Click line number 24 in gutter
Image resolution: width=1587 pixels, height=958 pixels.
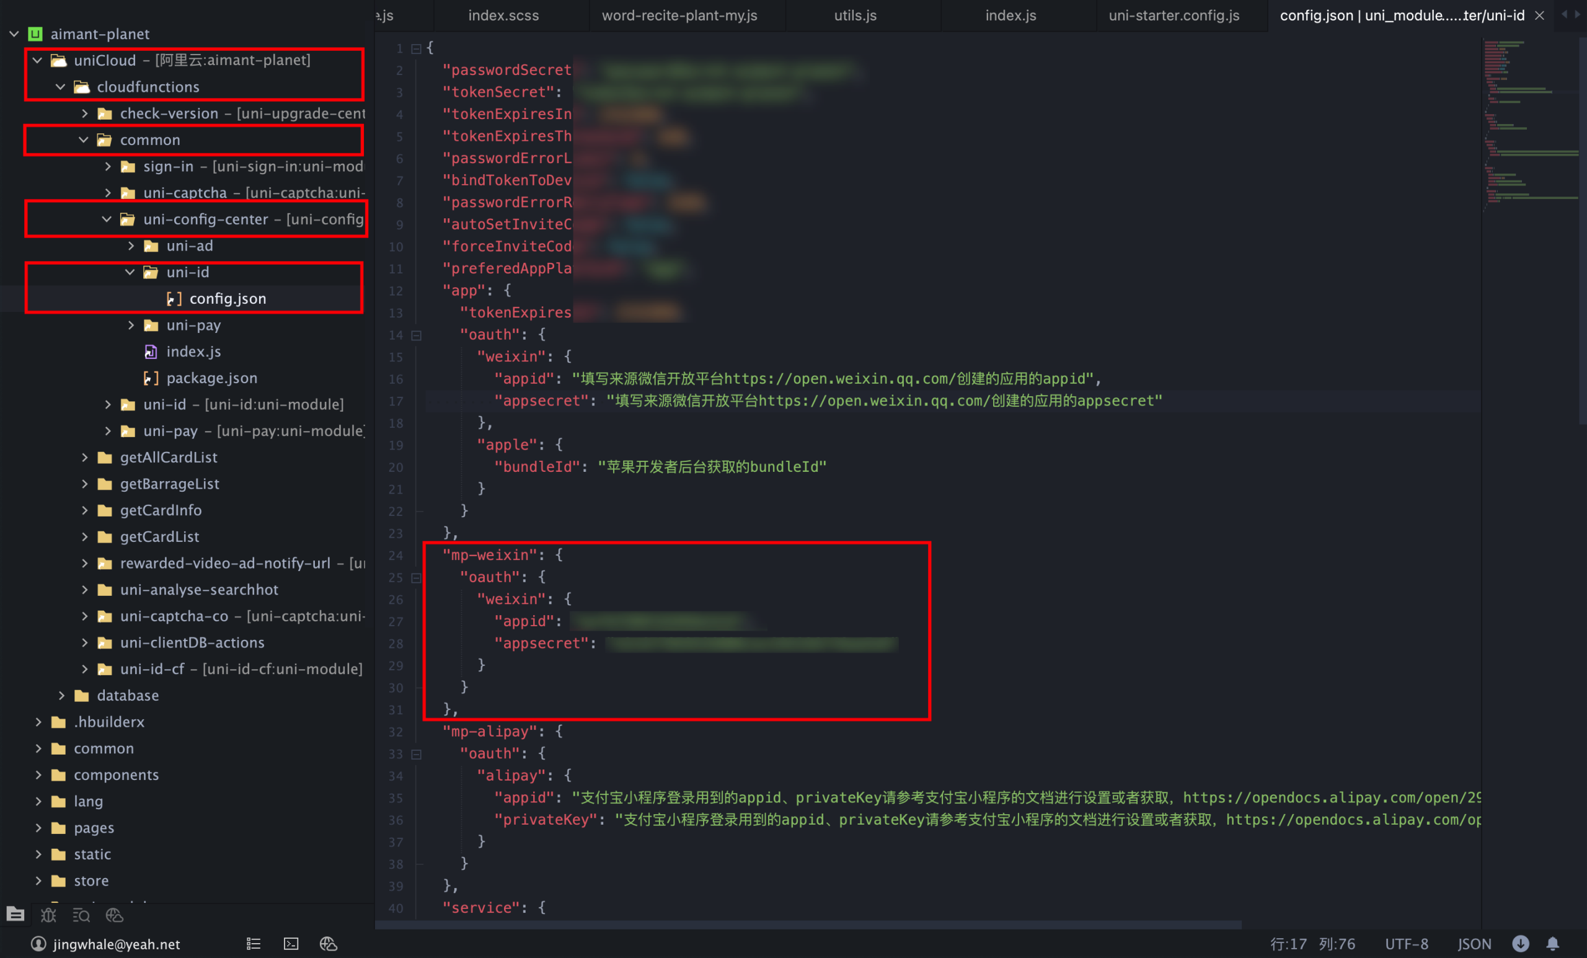[x=396, y=556]
